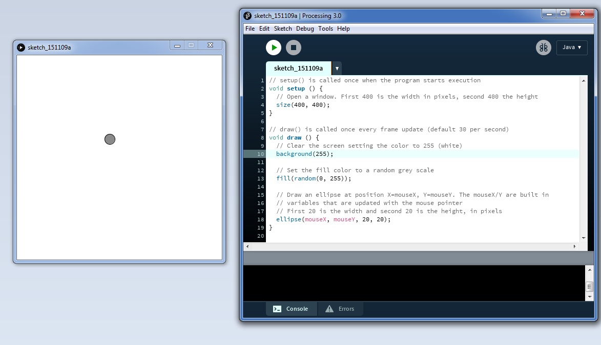Click the editor vertical scrollbar down arrow
The image size is (601, 345).
click(584, 238)
